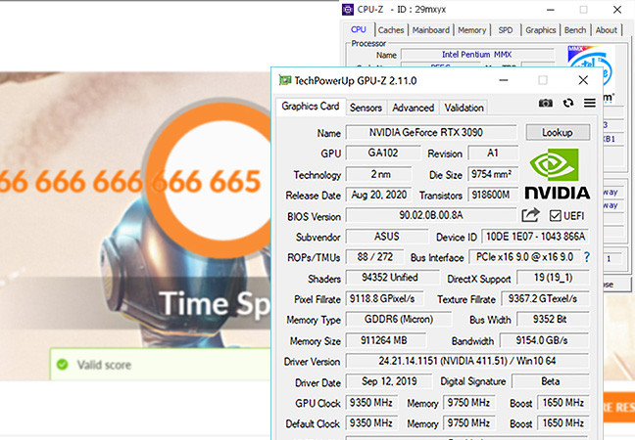Switch to the Graphics Card tab

coord(311,107)
